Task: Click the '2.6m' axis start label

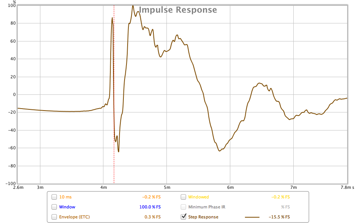Action: (18, 187)
